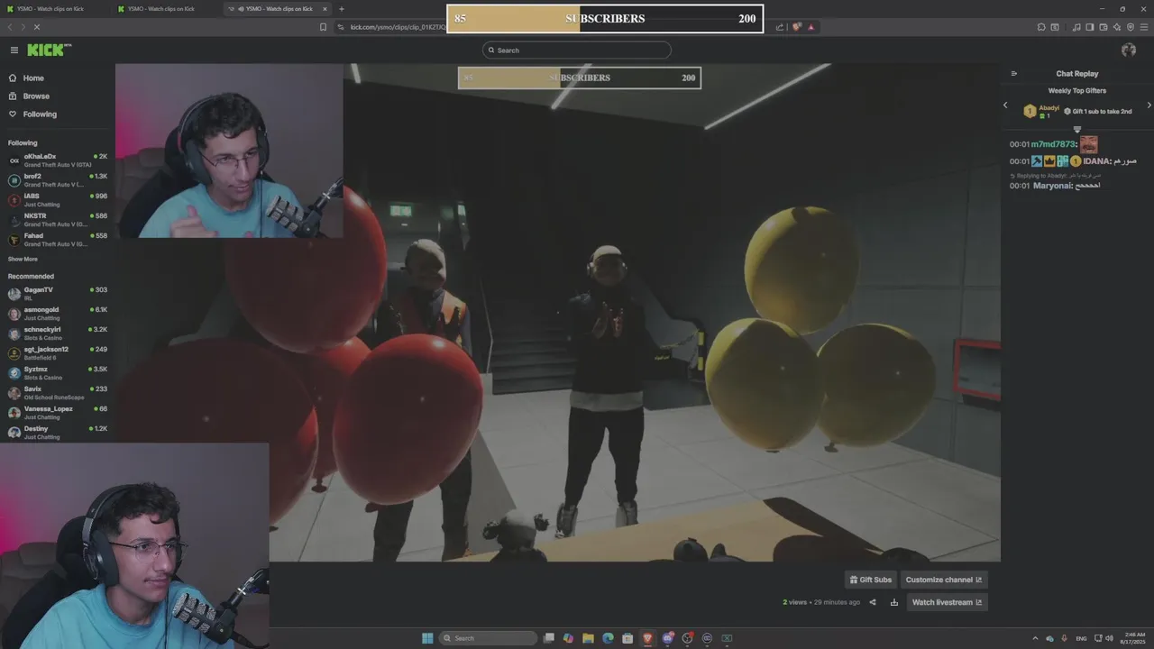Viewport: 1154px width, 649px height.
Task: Show previous top gifter arrow
Action: (x=1005, y=105)
